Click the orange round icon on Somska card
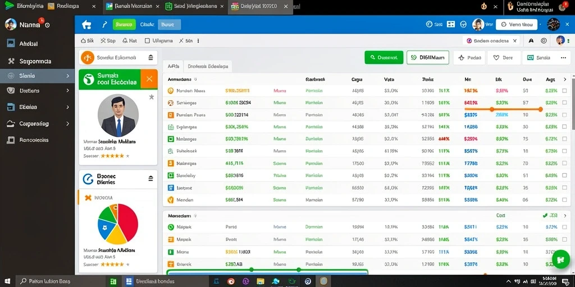Viewport: 575px width, 287px height. tap(88, 58)
